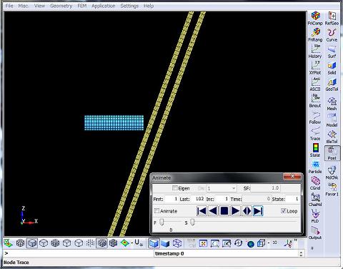Screen dimensions: 343x269
Task: Click the frame rate F slider handle
Action: pyautogui.click(x=161, y=222)
